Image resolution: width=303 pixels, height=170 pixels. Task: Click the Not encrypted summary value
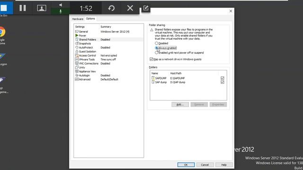point(108,56)
